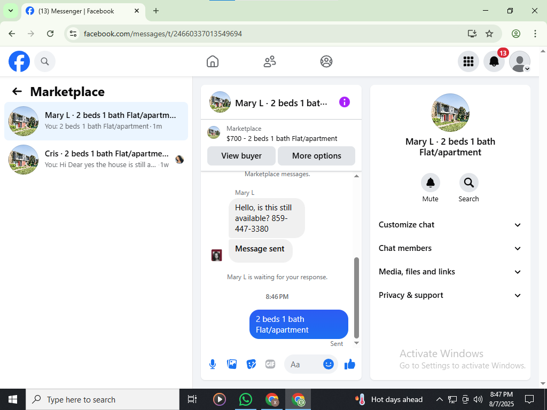Click the Windows taskbar search box
547x410 pixels.
click(x=103, y=399)
